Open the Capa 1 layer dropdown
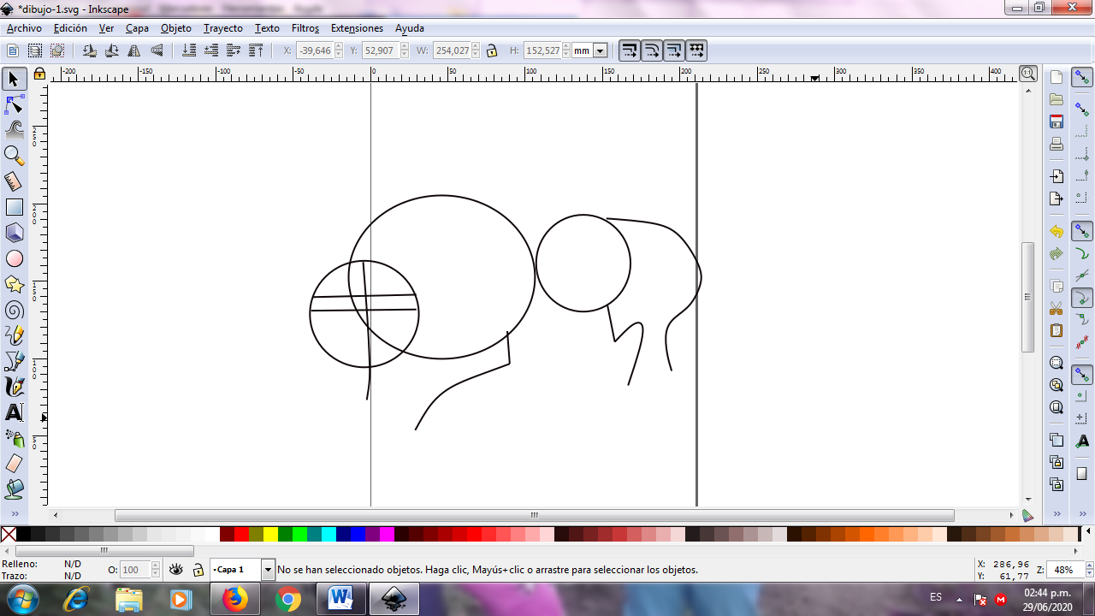The height and width of the screenshot is (616, 1095). [x=268, y=570]
